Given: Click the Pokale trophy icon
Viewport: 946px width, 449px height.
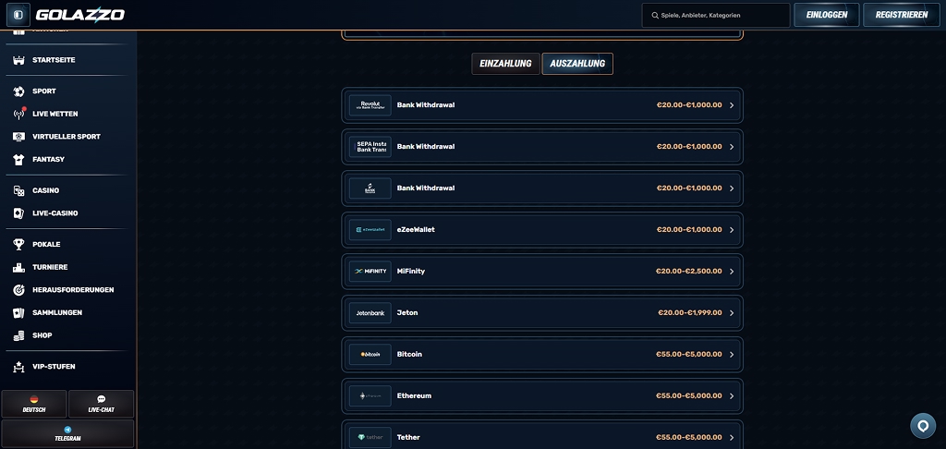Looking at the screenshot, I should (x=18, y=245).
